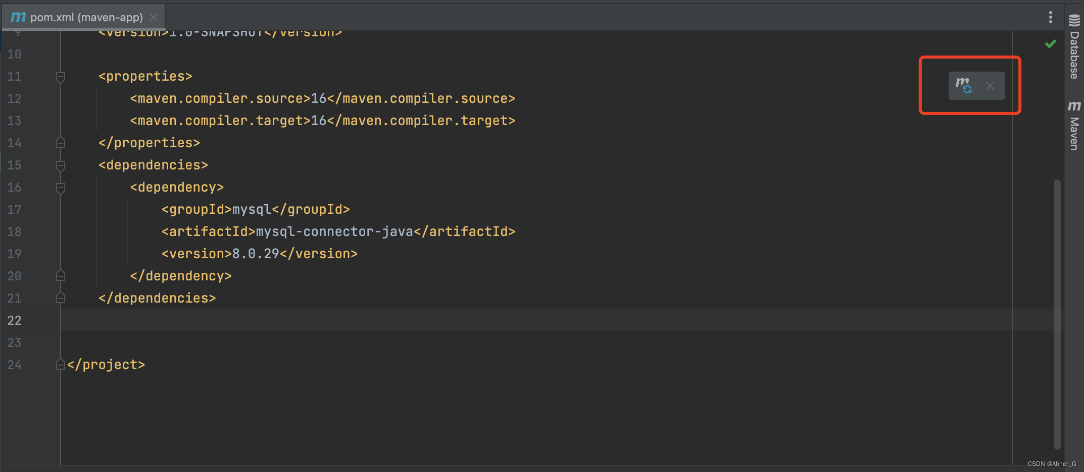Viewport: 1084px width, 472px height.
Task: Click the closing project tag
Action: click(106, 365)
